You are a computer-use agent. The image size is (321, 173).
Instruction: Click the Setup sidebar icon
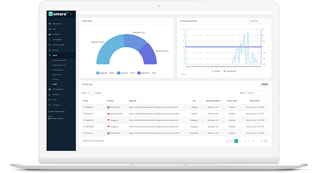coord(50,55)
